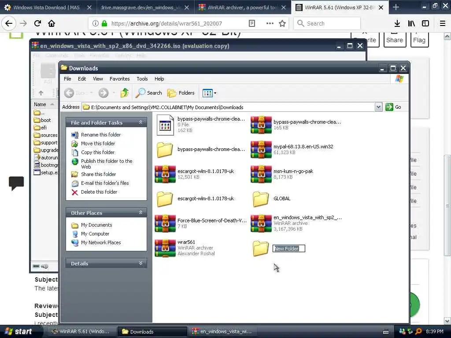The image size is (451, 338).
Task: Click Share this folder
Action: (x=98, y=174)
